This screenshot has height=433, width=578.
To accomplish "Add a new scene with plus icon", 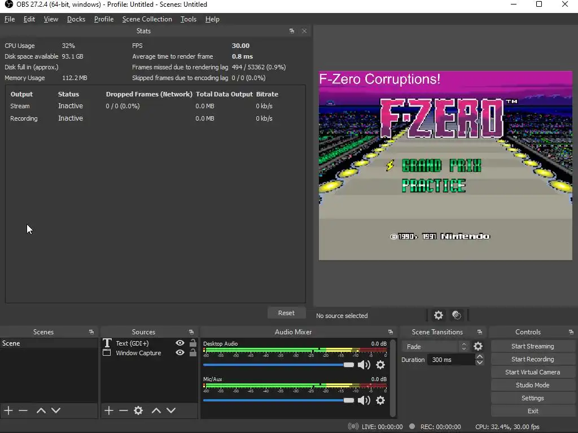I will [8, 410].
